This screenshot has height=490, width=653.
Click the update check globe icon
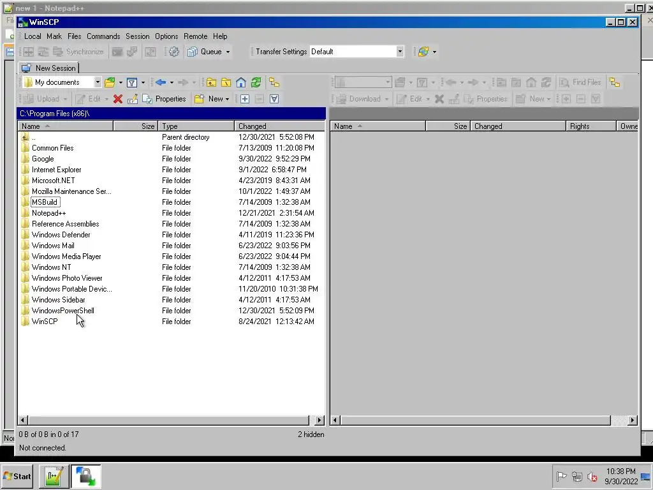pyautogui.click(x=423, y=52)
